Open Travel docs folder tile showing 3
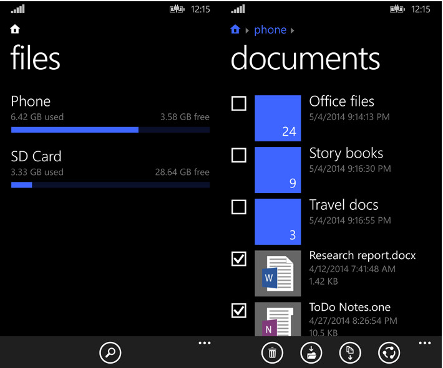 tap(278, 222)
